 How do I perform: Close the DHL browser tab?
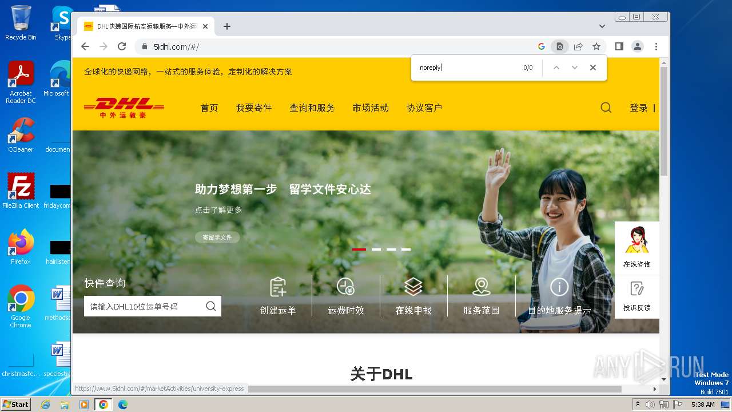[205, 26]
